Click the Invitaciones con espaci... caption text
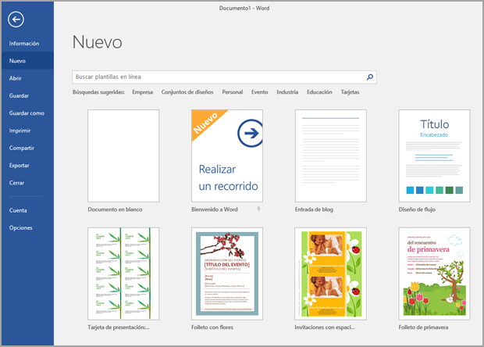The width and height of the screenshot is (484, 347). (x=325, y=327)
